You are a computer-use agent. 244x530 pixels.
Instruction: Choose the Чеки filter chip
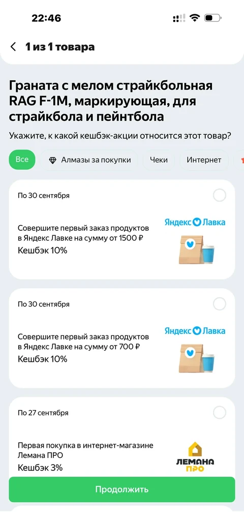159,160
